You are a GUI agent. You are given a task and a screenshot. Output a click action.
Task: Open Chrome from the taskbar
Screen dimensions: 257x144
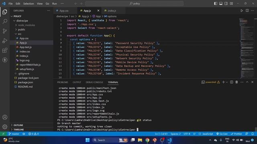[147, 140]
